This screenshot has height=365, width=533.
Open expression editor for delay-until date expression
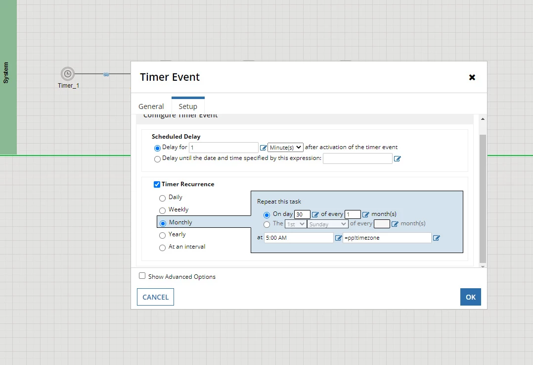coord(397,158)
